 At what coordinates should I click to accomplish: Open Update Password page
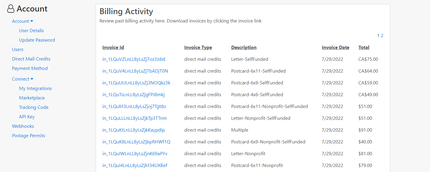pos(37,40)
